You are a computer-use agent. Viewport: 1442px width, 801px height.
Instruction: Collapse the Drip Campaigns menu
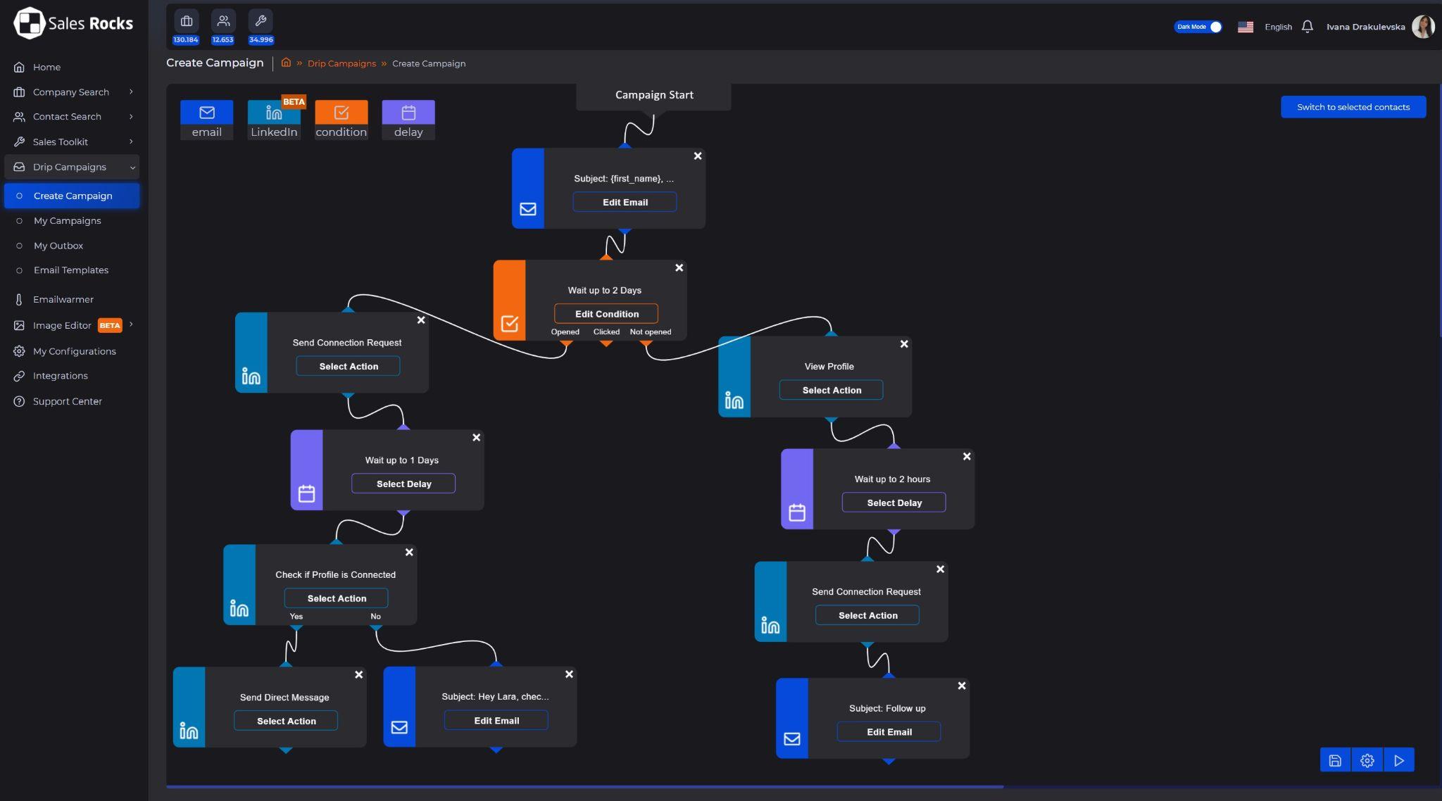pos(72,167)
